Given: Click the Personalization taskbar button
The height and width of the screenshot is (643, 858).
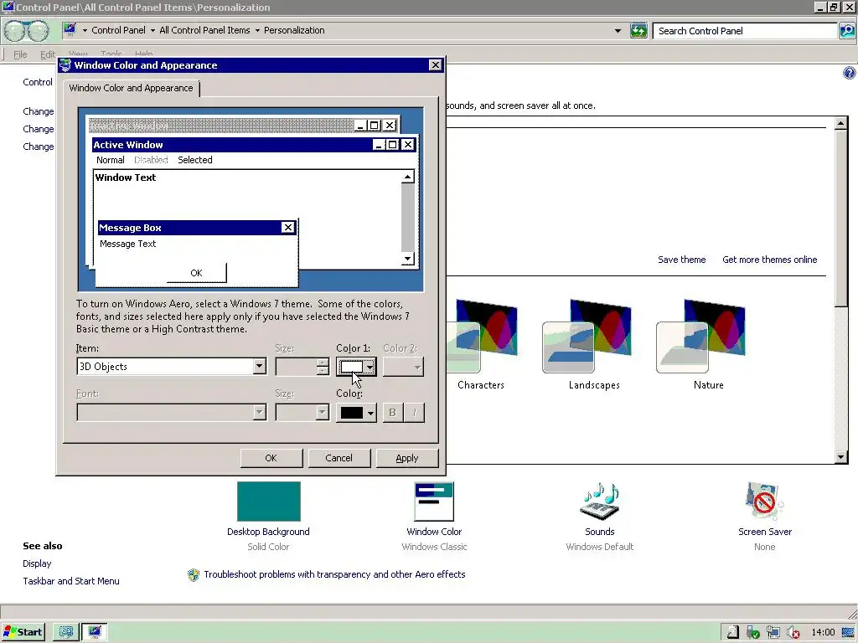Looking at the screenshot, I should click(94, 632).
